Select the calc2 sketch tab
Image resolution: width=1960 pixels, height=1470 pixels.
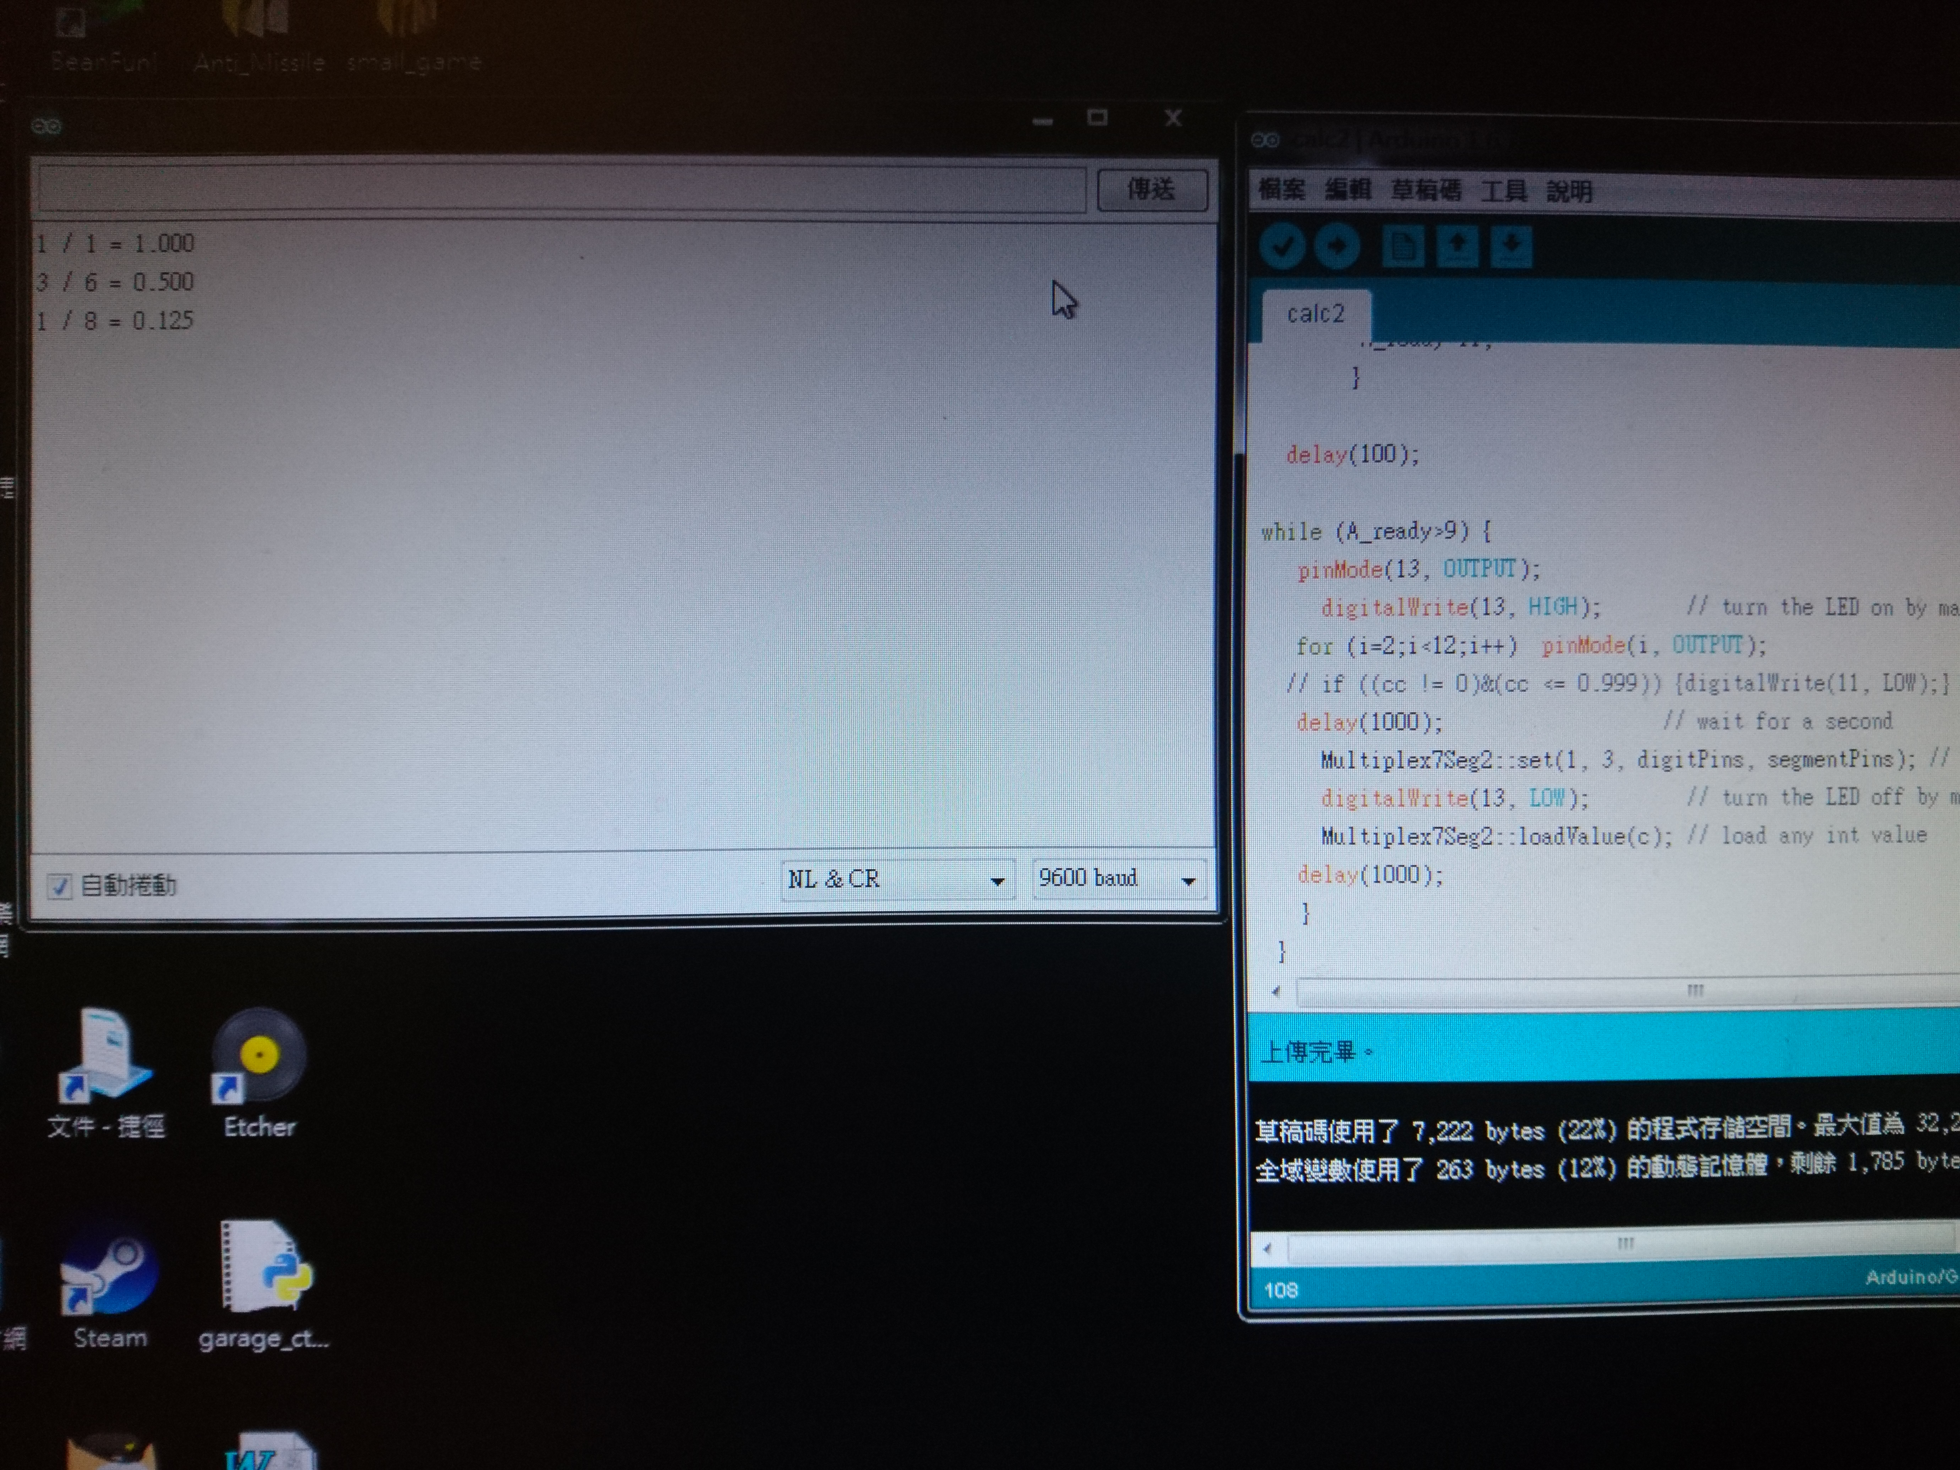(1316, 315)
